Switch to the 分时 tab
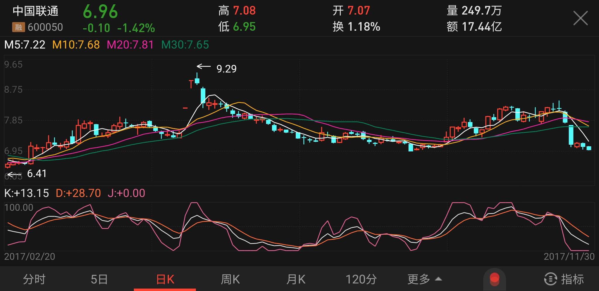Screen dimensions: 599x291 click(x=34, y=279)
